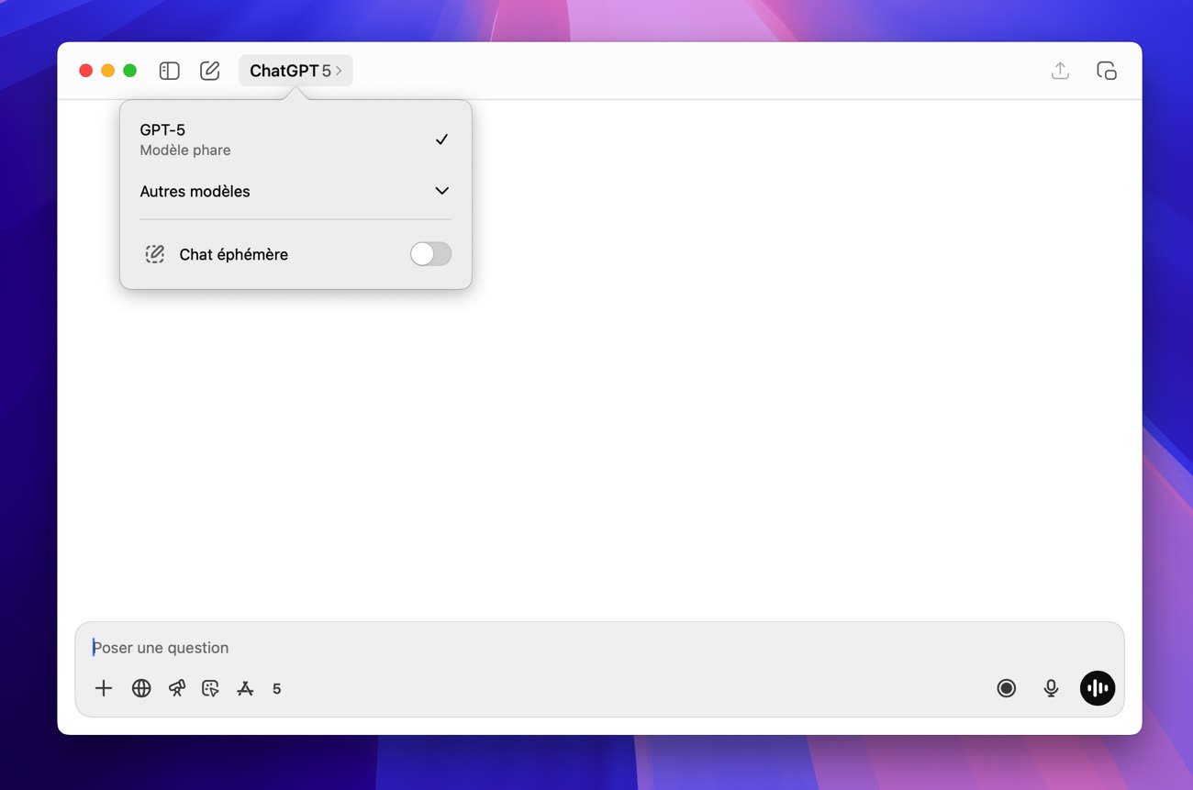Start the record circle button

click(1007, 688)
